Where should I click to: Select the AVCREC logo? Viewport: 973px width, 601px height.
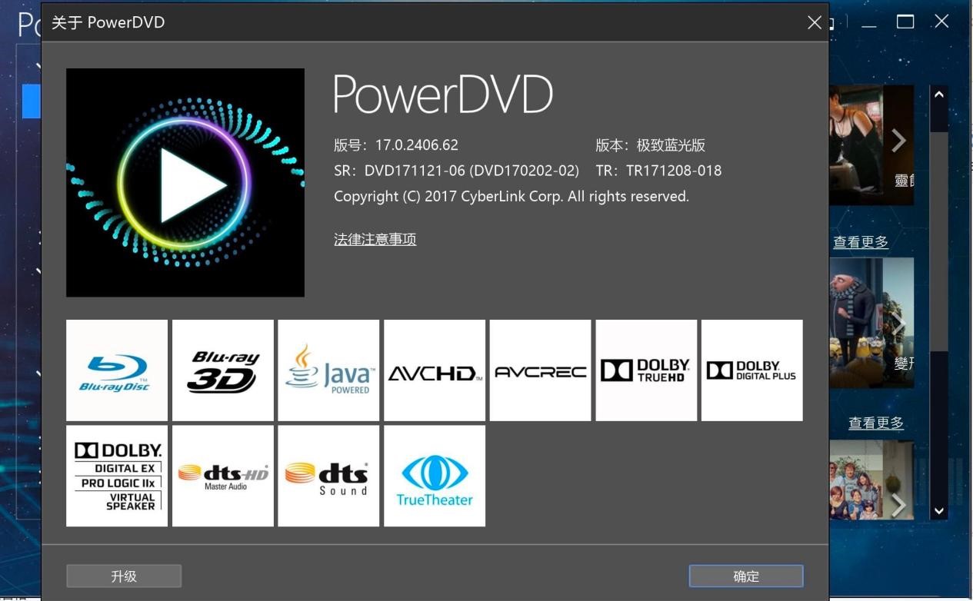pyautogui.click(x=540, y=370)
